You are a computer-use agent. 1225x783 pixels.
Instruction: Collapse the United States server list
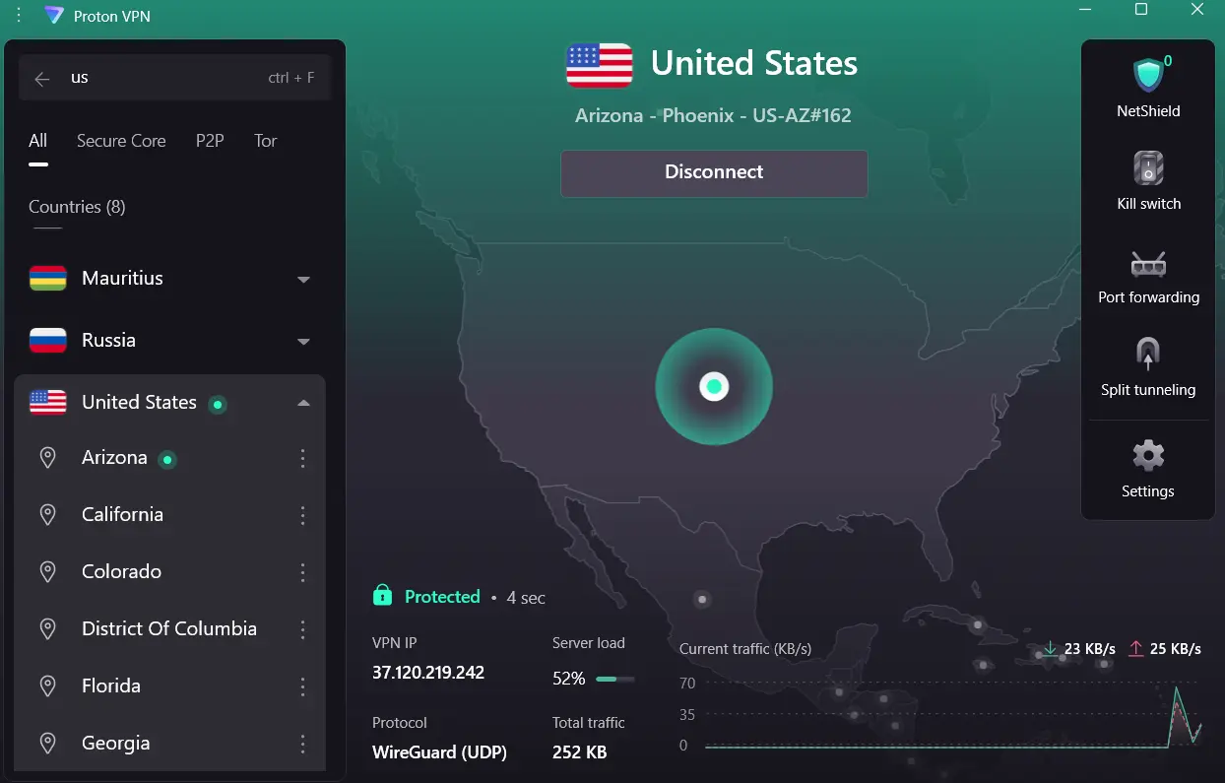pos(303,403)
